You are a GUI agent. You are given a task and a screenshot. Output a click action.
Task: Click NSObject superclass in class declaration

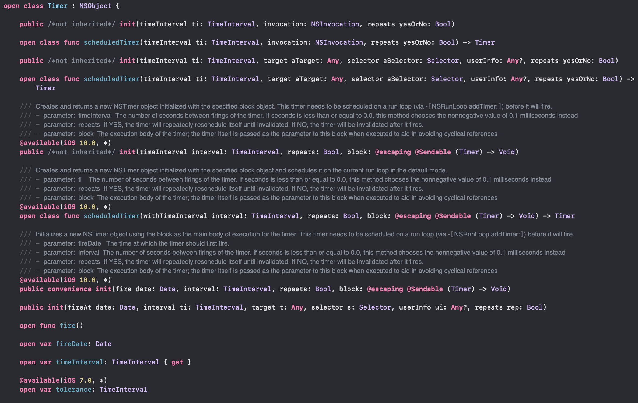[x=95, y=6]
